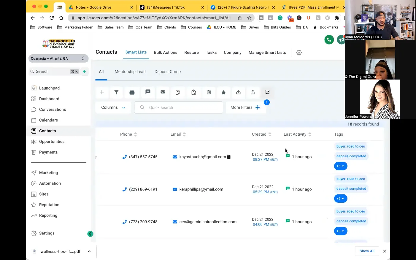Click the send SMS chat icon
416x260 pixels.
(x=148, y=92)
